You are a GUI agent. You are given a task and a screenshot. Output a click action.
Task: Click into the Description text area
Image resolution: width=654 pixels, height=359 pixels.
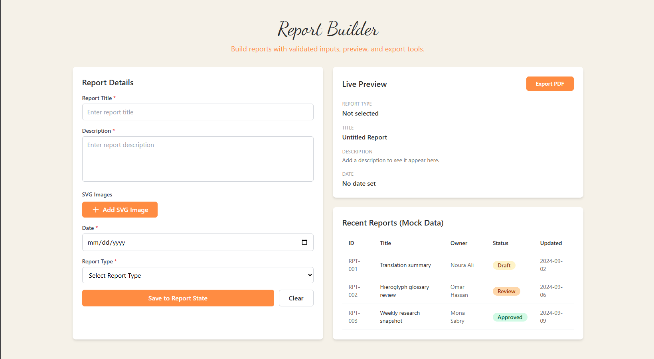pyautogui.click(x=198, y=159)
